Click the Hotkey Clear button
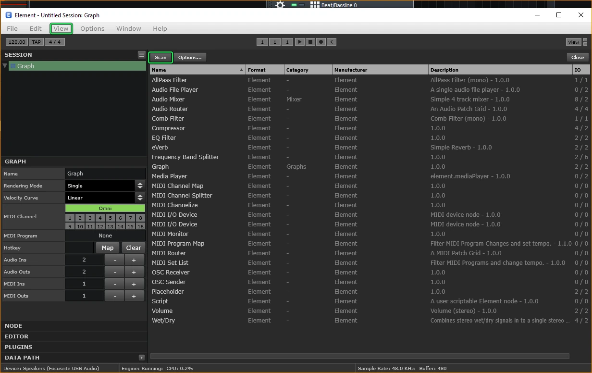The width and height of the screenshot is (592, 373). 134,248
